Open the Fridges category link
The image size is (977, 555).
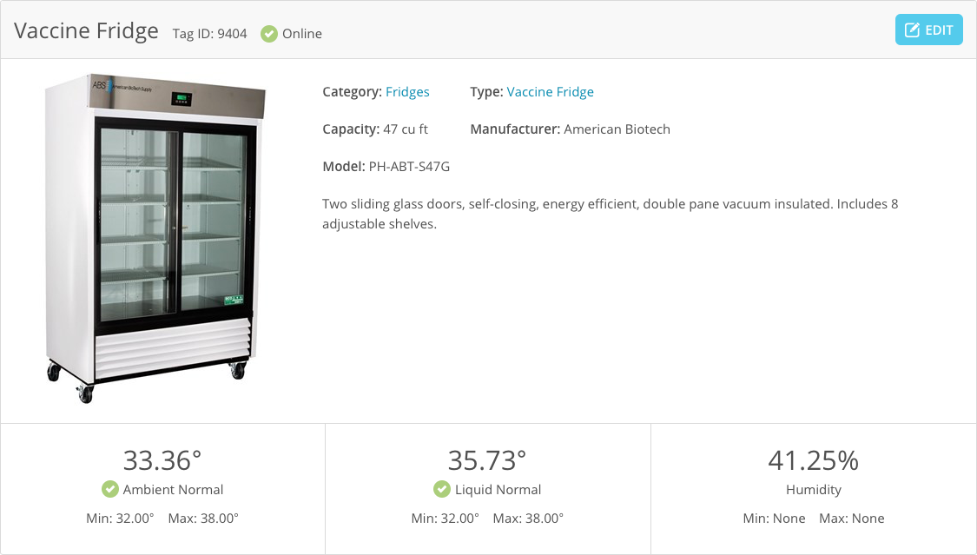pos(407,92)
